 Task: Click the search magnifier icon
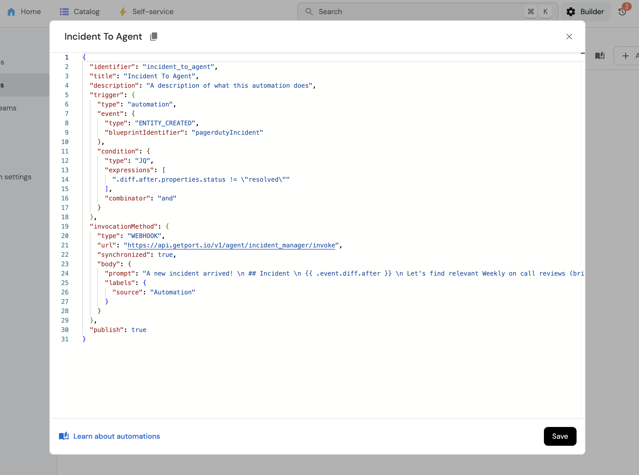pos(309,12)
